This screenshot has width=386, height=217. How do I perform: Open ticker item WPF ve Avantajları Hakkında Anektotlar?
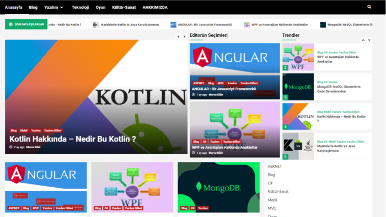tap(280, 25)
